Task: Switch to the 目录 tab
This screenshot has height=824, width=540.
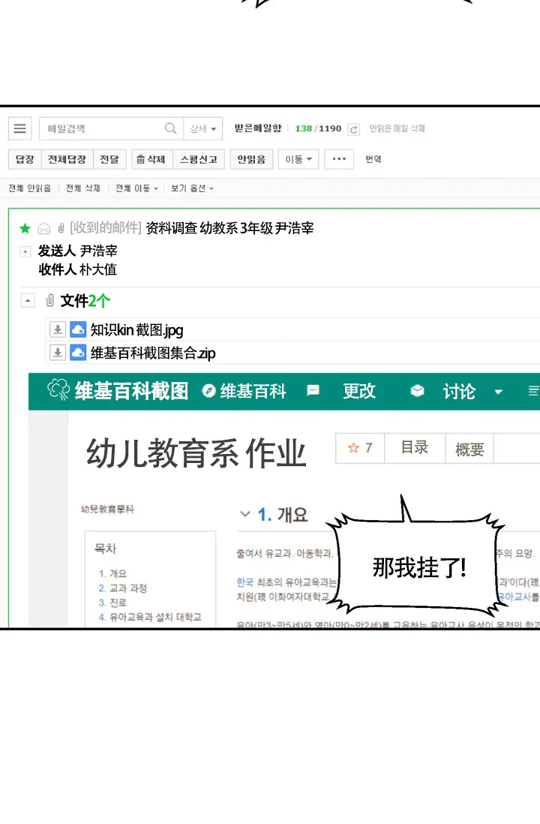Action: coord(415,448)
